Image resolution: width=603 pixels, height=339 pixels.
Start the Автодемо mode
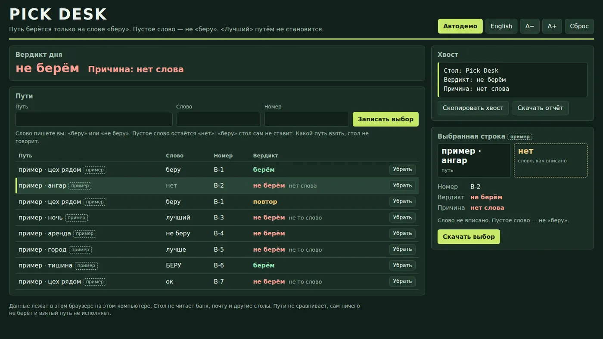pos(460,26)
